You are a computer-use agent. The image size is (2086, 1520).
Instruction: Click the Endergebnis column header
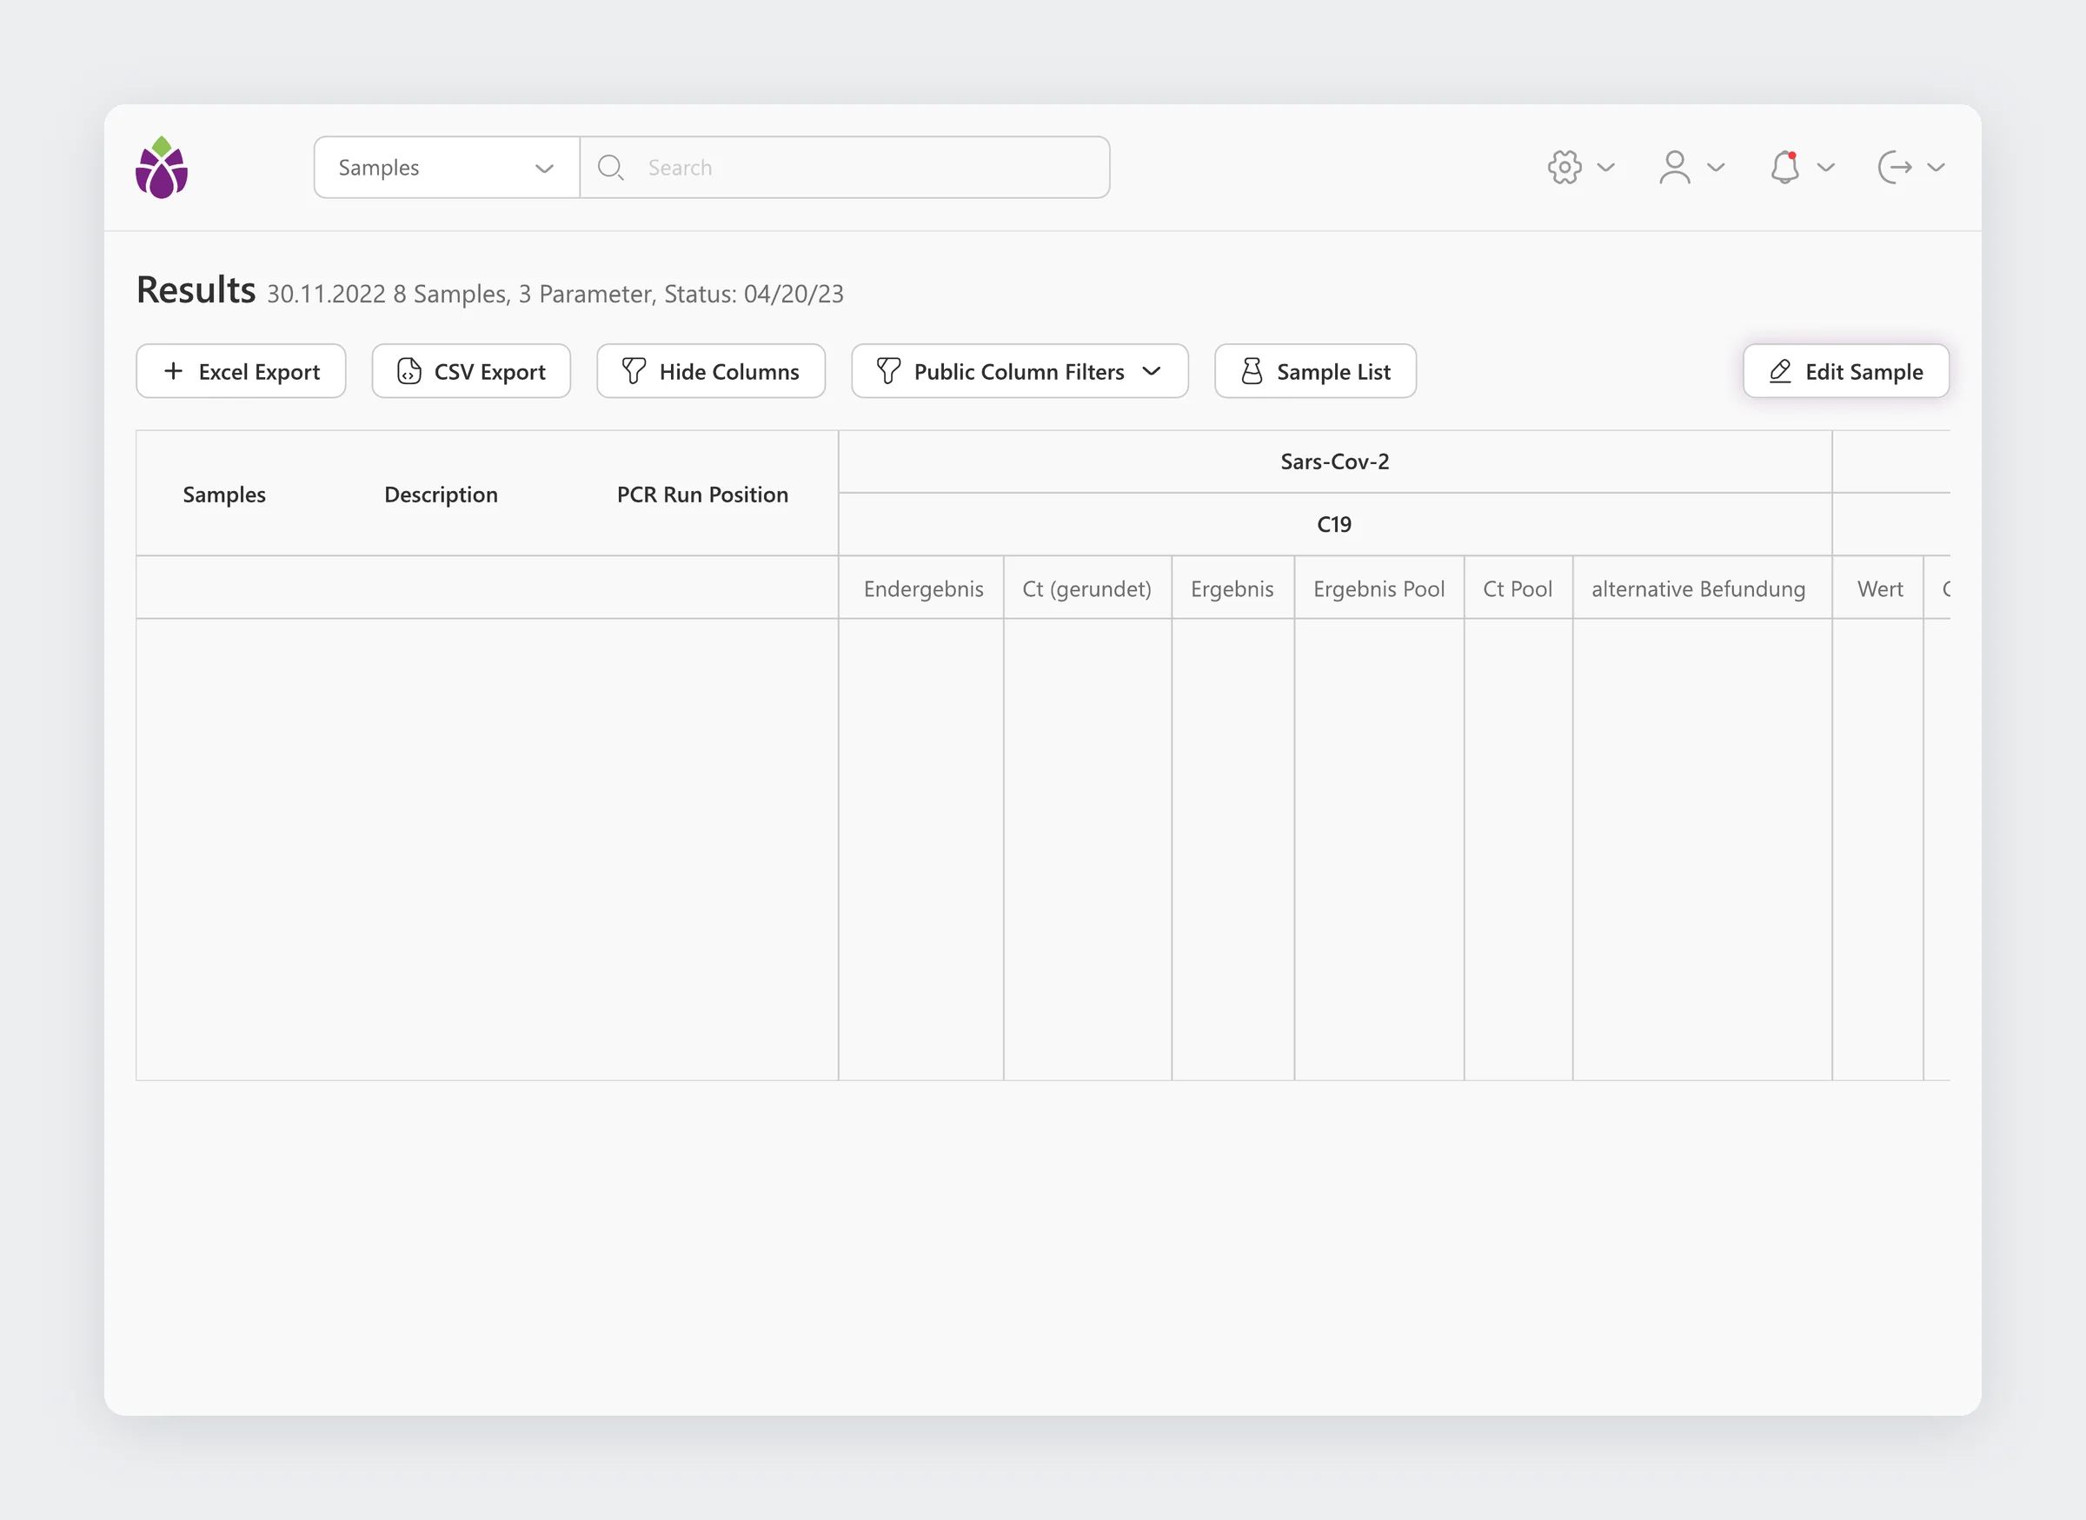pos(923,589)
